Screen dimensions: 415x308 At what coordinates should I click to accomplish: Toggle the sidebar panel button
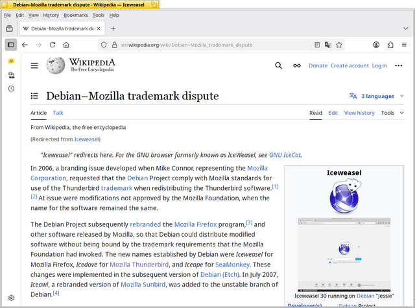[x=11, y=45]
